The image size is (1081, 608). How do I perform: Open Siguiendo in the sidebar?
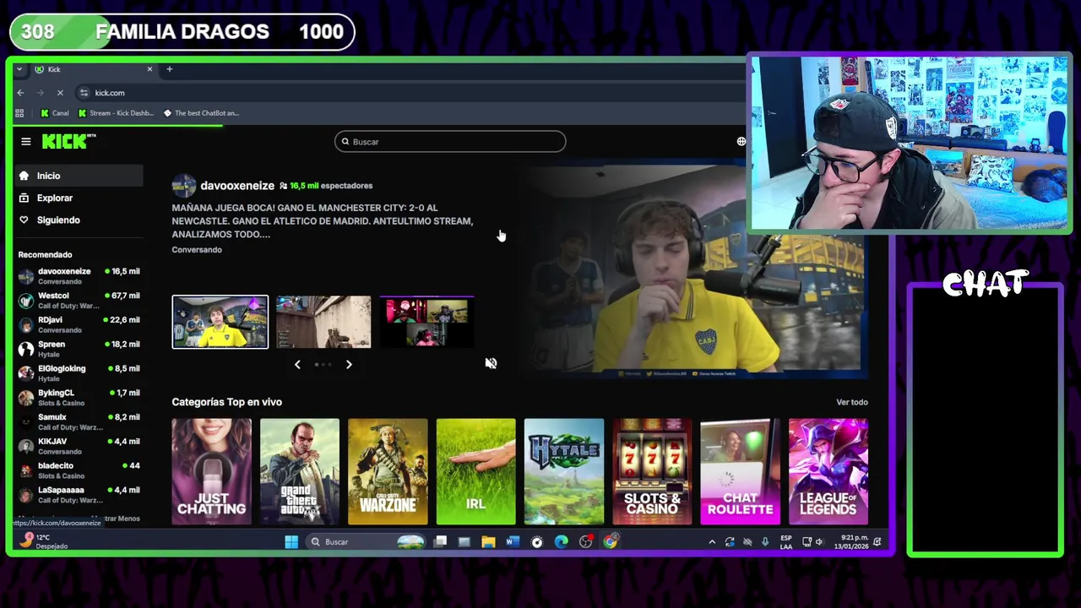pyautogui.click(x=79, y=220)
